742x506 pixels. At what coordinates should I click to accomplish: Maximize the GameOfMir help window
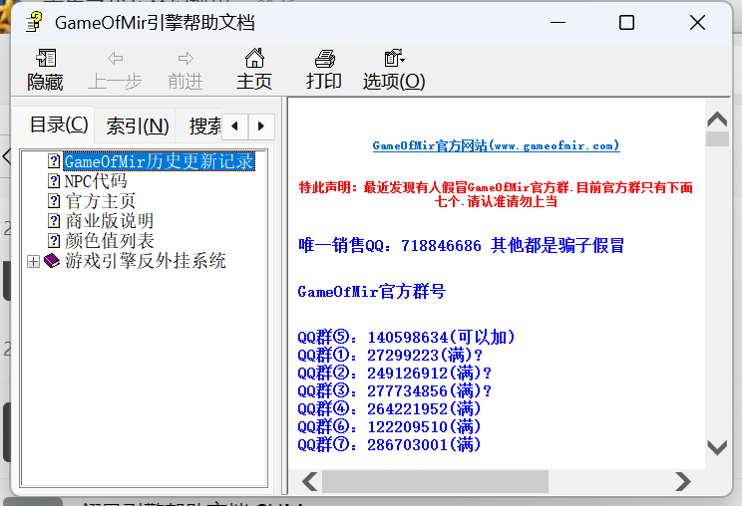(626, 22)
